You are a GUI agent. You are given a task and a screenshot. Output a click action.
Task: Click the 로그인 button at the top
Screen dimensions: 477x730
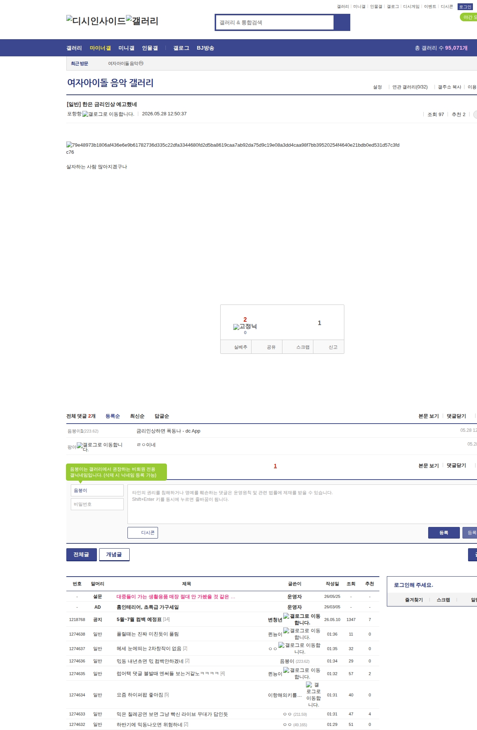465,7
